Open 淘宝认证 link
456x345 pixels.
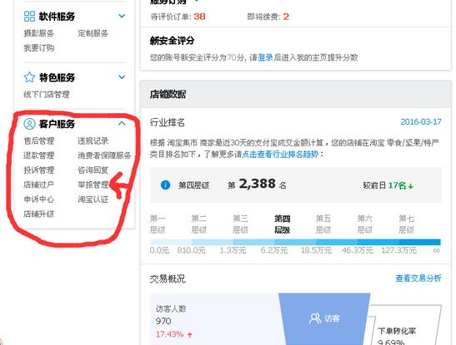coord(93,200)
